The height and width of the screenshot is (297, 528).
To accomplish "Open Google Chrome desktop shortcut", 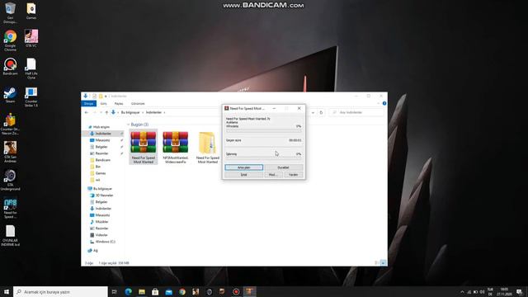I will 11,40.
